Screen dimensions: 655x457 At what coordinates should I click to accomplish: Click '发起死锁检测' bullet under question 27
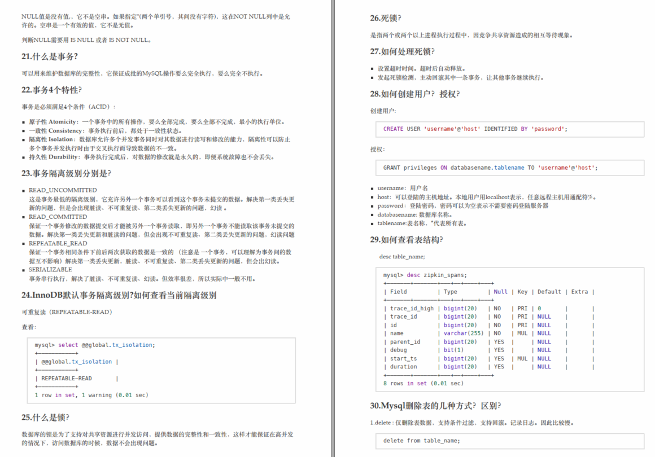coord(461,78)
